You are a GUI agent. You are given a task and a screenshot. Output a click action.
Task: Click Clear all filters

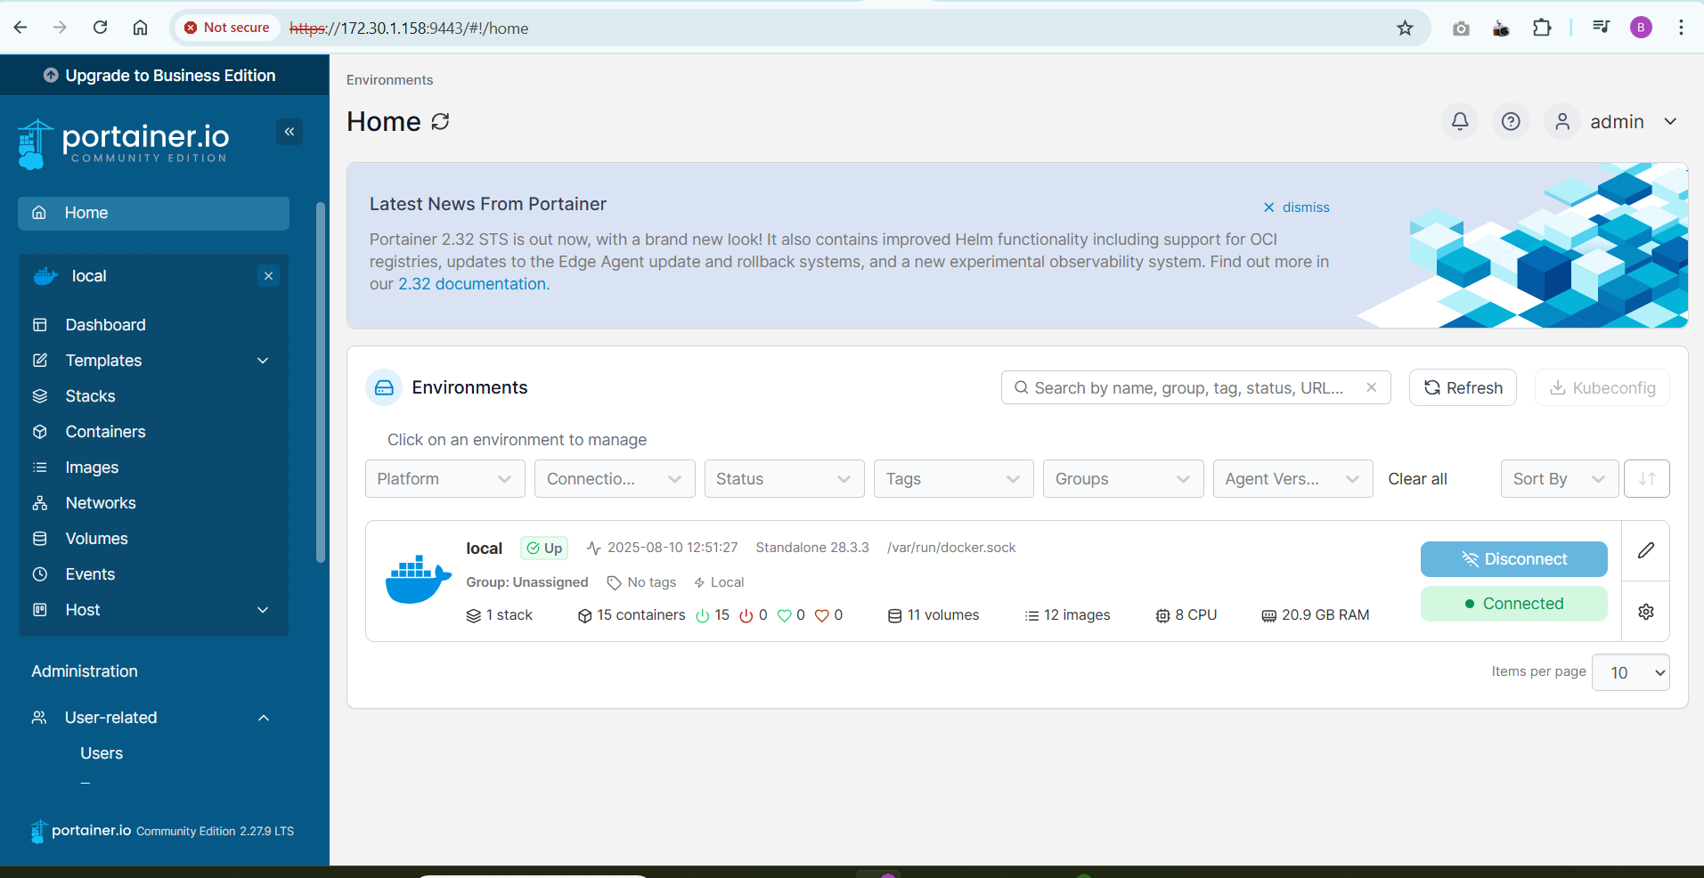pyautogui.click(x=1417, y=479)
